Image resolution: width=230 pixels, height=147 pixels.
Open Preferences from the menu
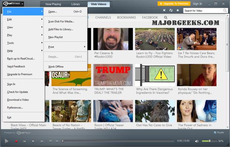[23, 108]
